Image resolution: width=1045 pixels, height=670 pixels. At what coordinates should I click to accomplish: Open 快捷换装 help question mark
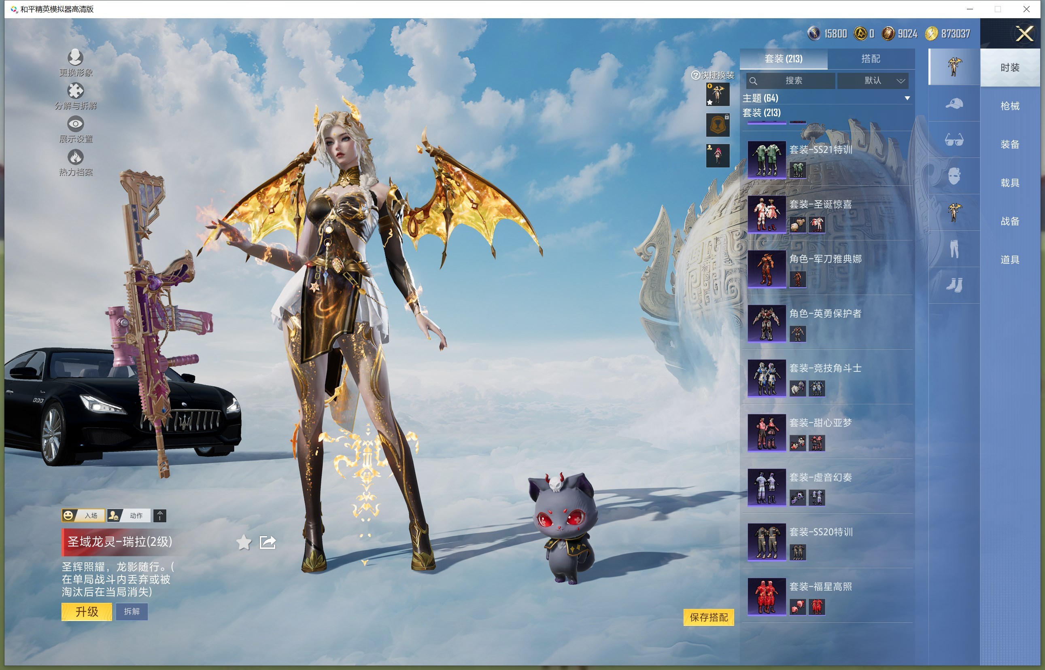695,75
